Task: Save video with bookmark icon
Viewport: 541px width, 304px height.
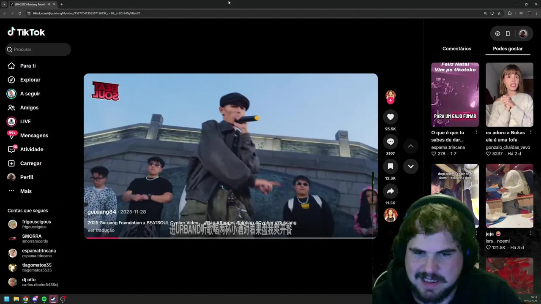Action: pyautogui.click(x=390, y=166)
